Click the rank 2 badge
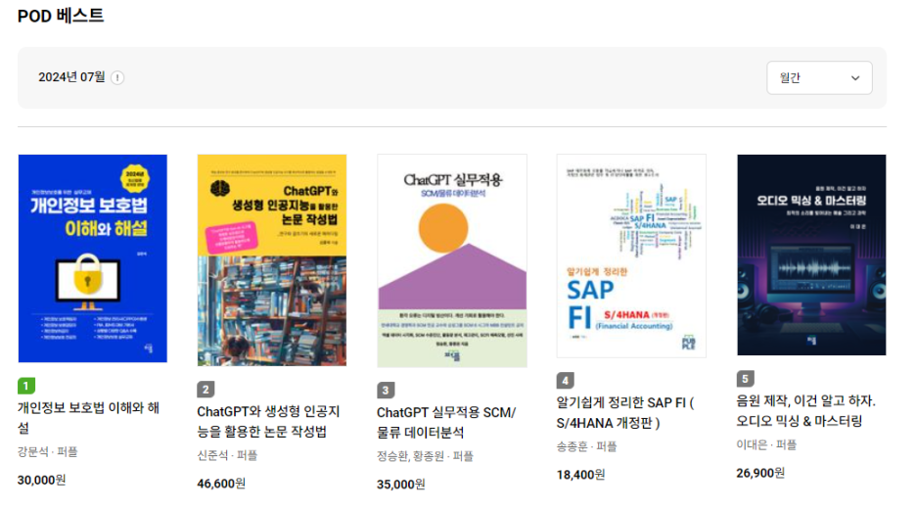The width and height of the screenshot is (916, 510). (x=206, y=389)
